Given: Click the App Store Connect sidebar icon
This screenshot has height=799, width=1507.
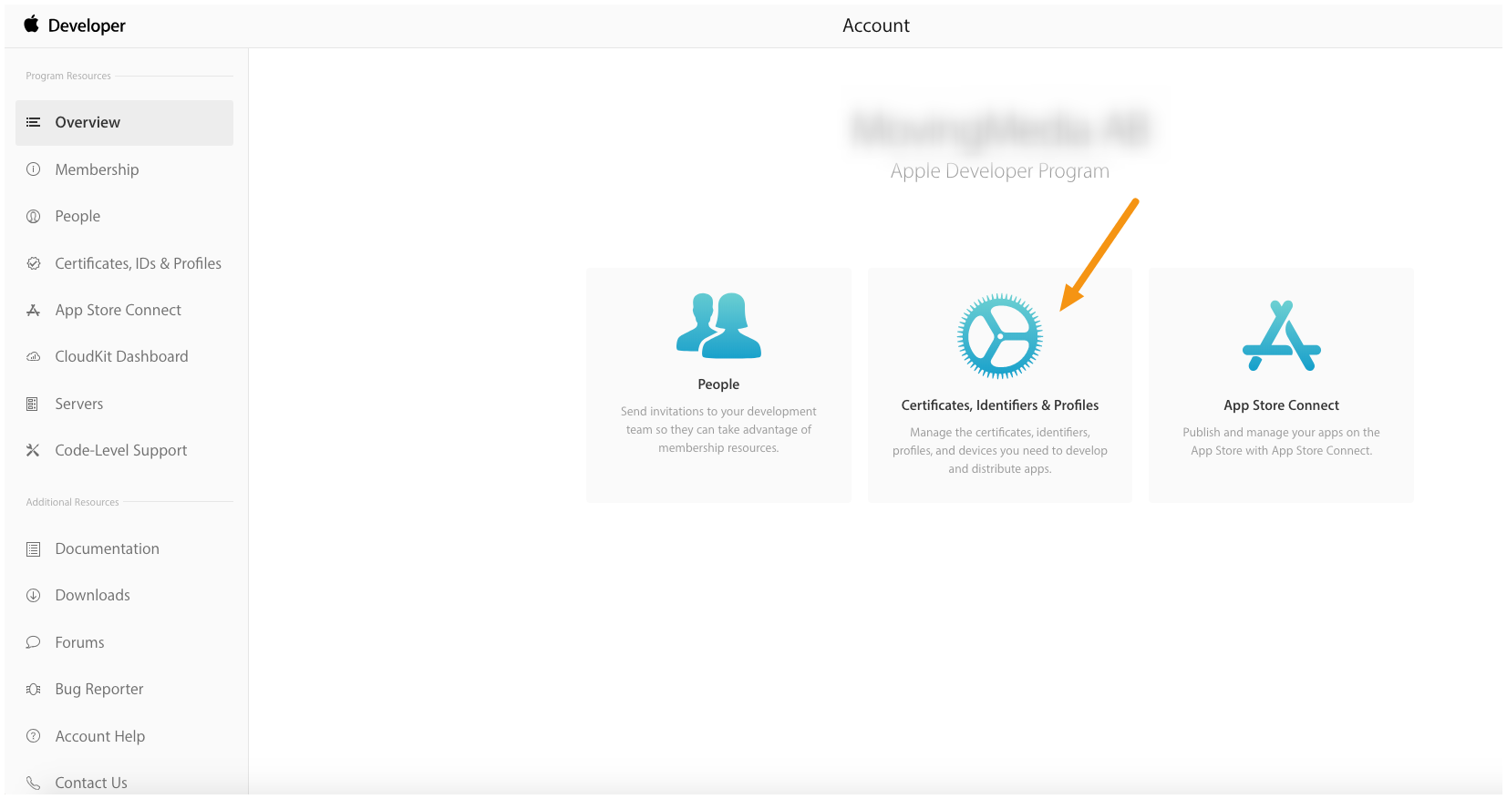Looking at the screenshot, I should [x=33, y=310].
